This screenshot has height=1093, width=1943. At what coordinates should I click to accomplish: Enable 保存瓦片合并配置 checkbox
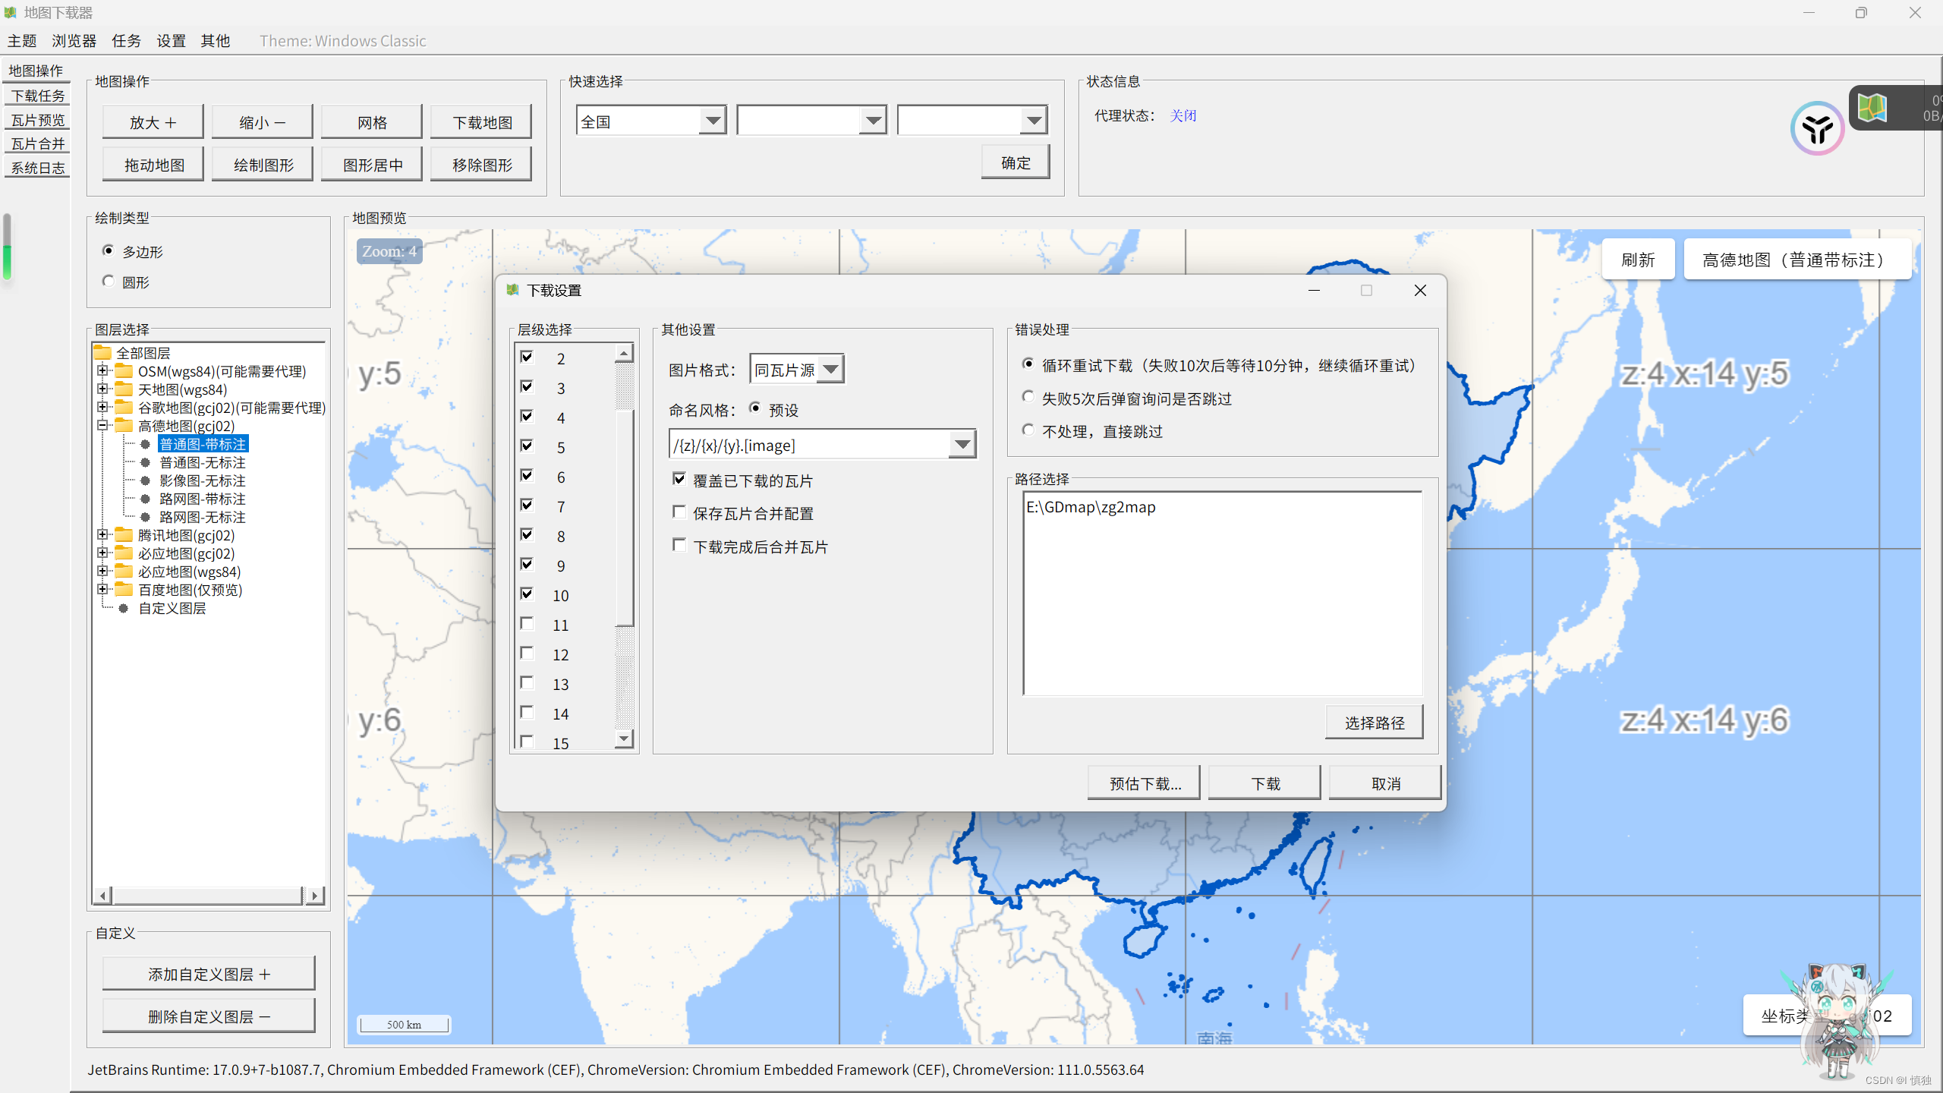[679, 512]
